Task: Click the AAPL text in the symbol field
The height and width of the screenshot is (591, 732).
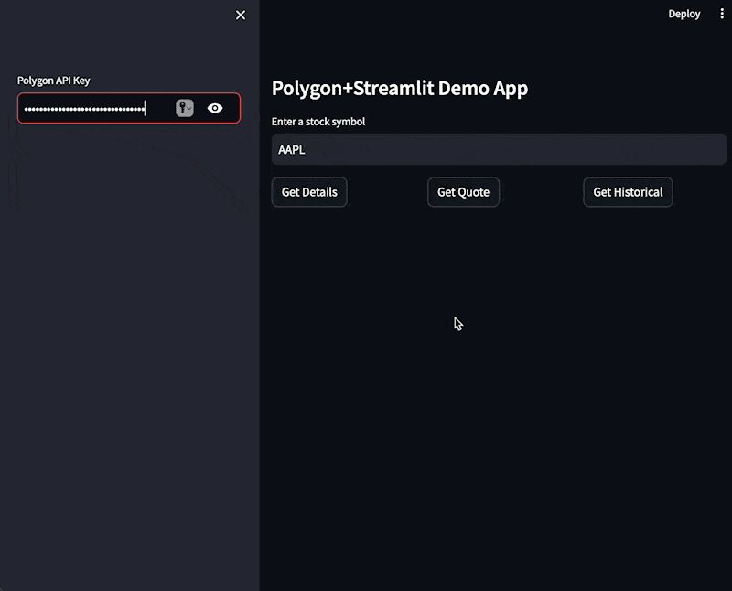Action: 292,149
